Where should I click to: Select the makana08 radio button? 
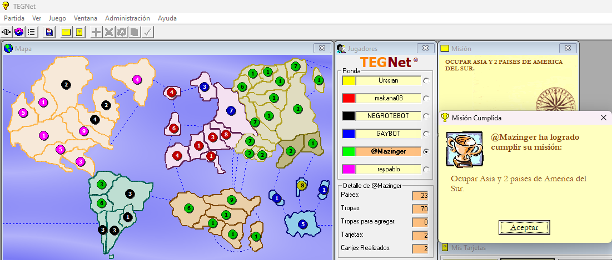point(426,99)
